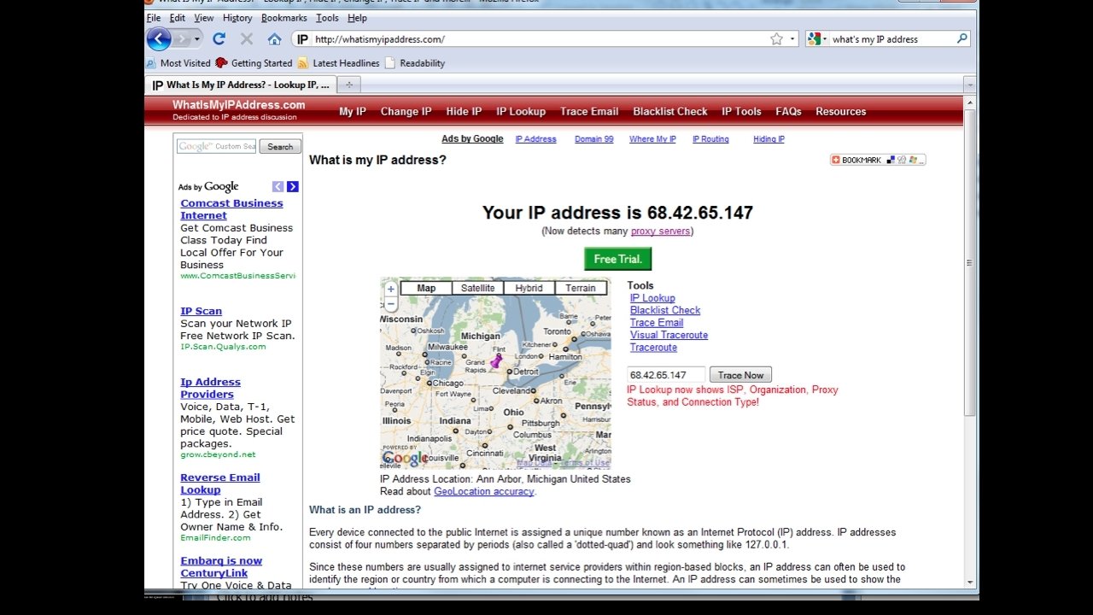1093x615 pixels.
Task: Click the Domain 99 ad link
Action: [594, 139]
